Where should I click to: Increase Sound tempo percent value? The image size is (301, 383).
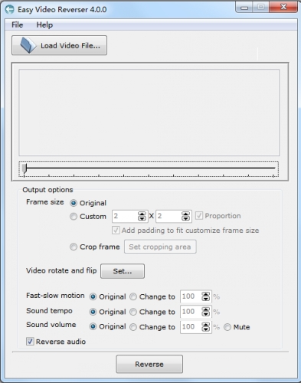[206, 309]
